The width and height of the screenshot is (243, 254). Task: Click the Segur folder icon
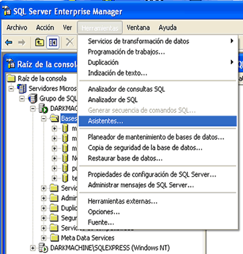pos(54,218)
